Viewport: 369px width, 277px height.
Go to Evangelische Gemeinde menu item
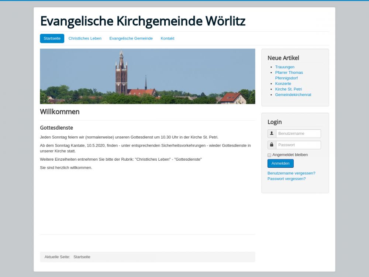(x=131, y=38)
